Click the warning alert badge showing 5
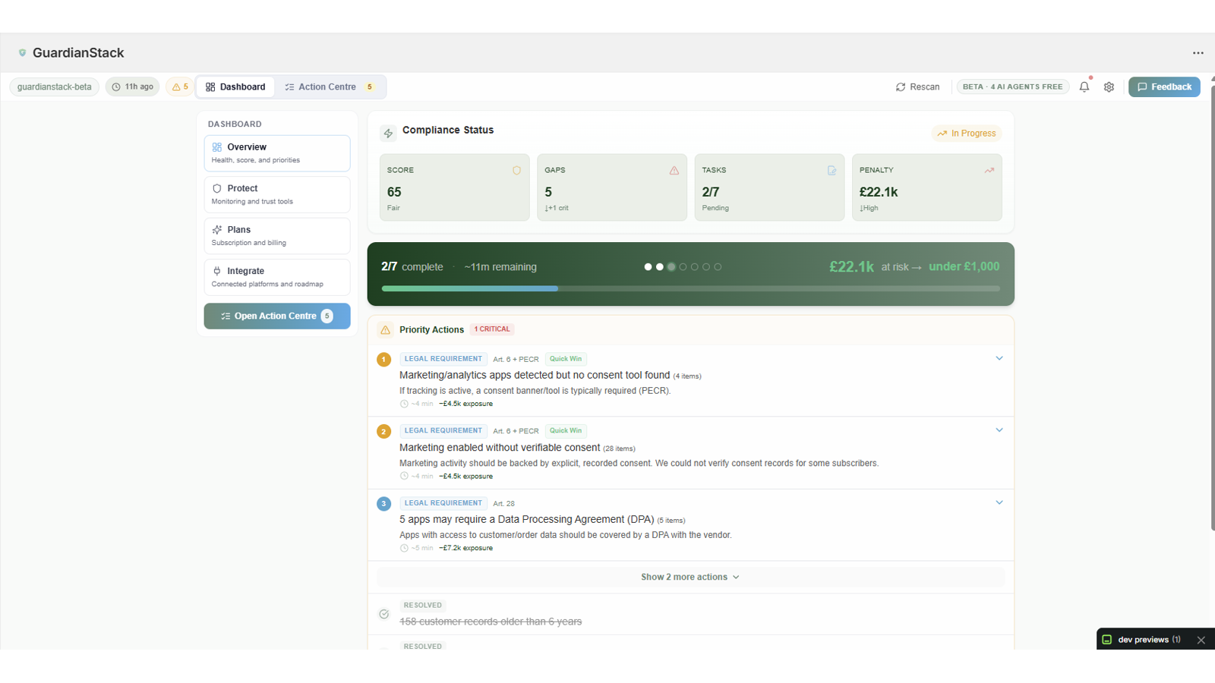Screen dimensions: 1215x683 (x=180, y=87)
